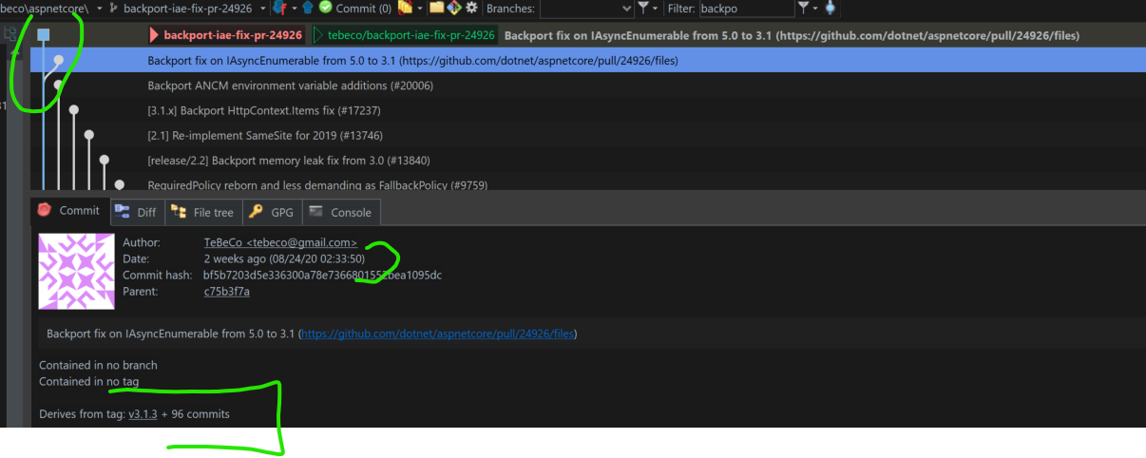Click the stash icon in toolbar
The width and height of the screenshot is (1146, 458).
click(x=405, y=8)
